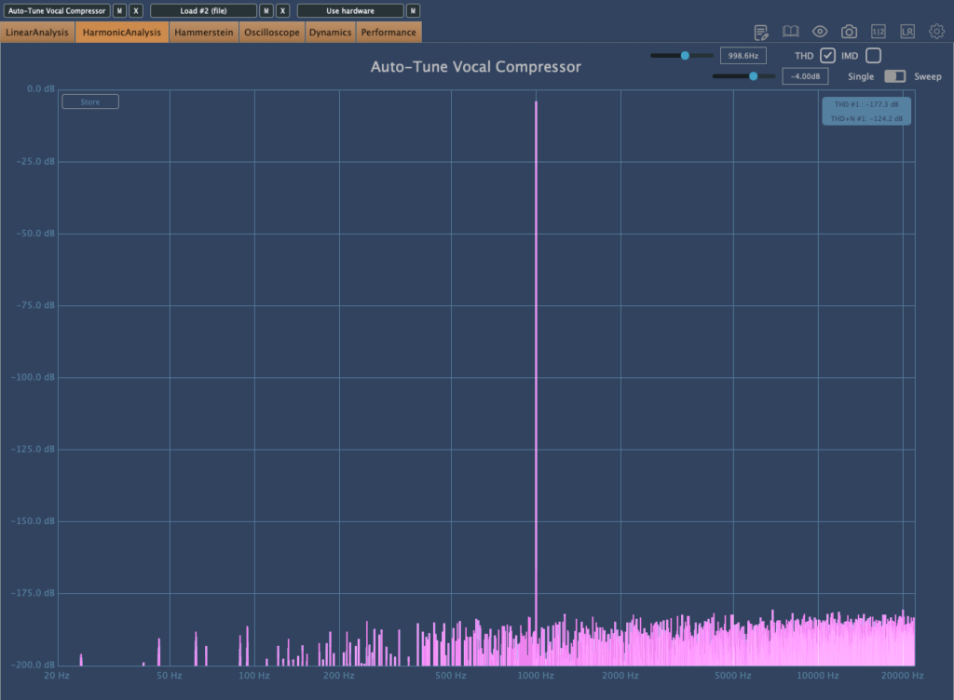Switch to the Dynamics tab
This screenshot has height=700, width=954.
point(330,33)
